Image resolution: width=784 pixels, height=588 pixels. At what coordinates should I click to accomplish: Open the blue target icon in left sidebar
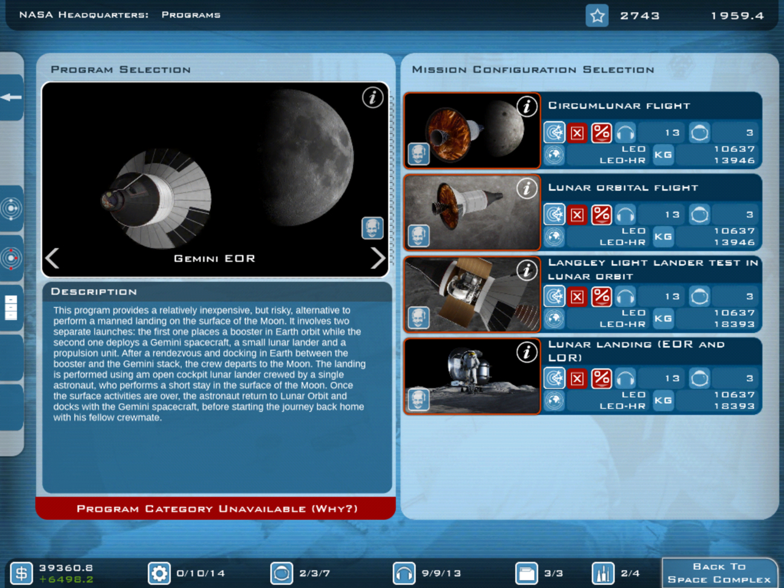point(11,209)
